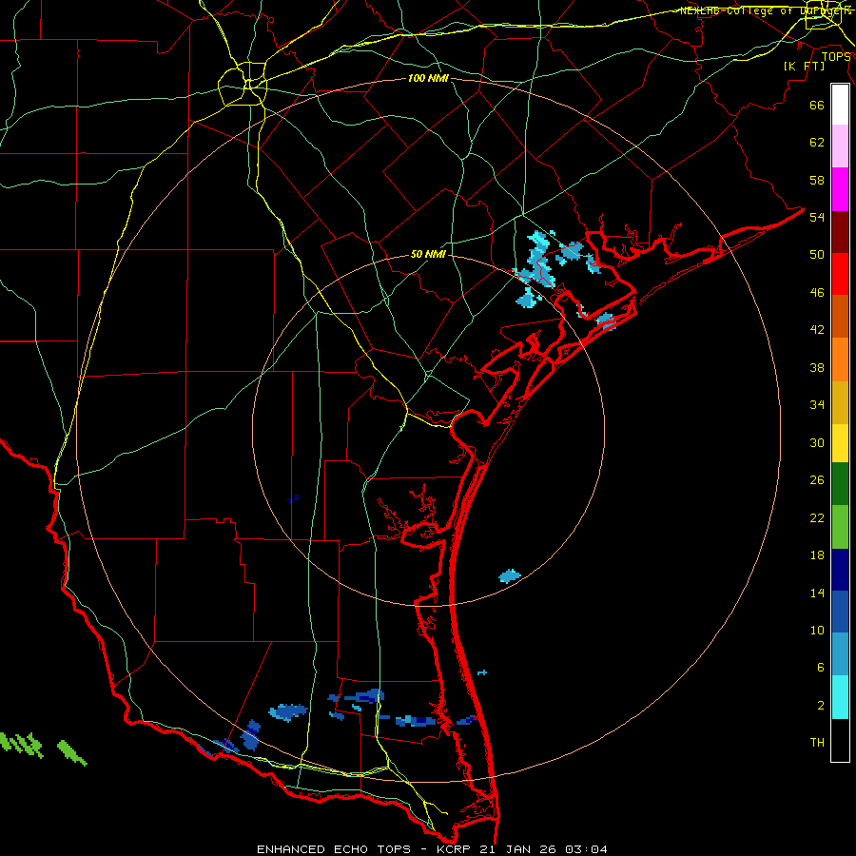Click the cyan legend swatch
The width and height of the screenshot is (856, 856).
[x=840, y=697]
